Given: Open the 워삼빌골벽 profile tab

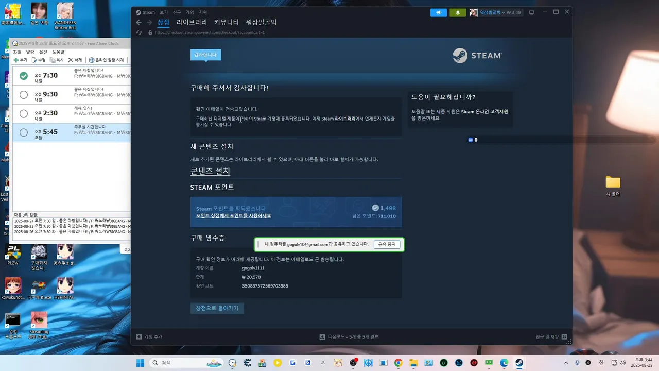Looking at the screenshot, I should tap(261, 22).
